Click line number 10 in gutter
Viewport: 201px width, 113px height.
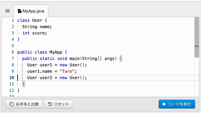pyautogui.click(x=12, y=78)
